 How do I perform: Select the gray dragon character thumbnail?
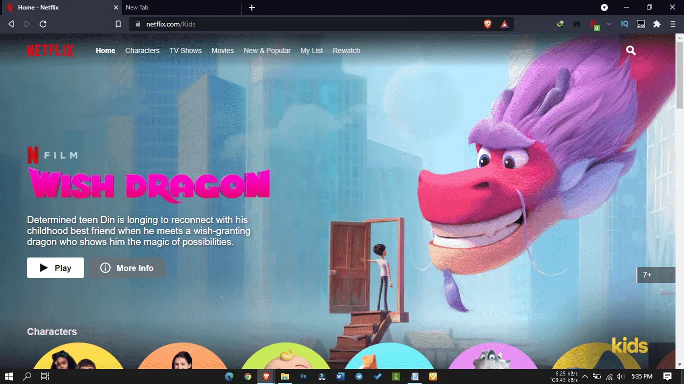tap(493, 356)
